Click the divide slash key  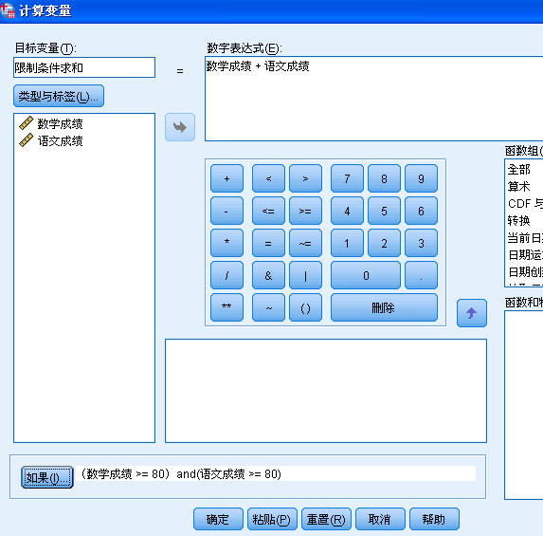226,275
